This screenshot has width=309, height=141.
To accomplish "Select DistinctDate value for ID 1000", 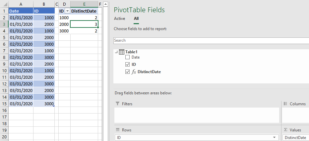I will 84,18.
